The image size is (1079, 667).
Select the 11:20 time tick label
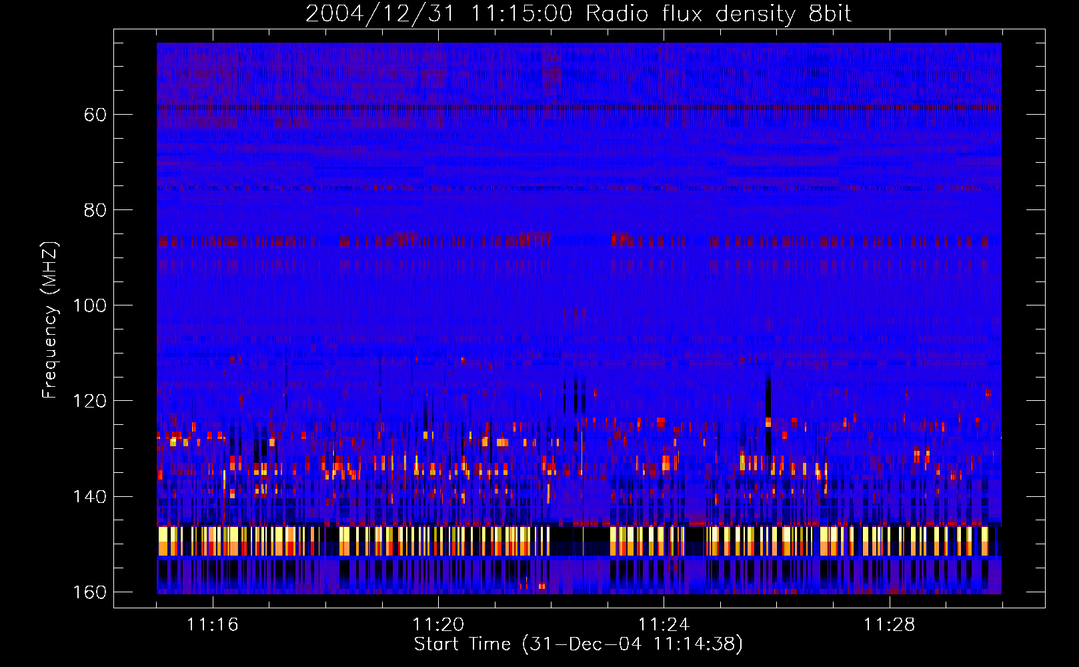(x=438, y=625)
